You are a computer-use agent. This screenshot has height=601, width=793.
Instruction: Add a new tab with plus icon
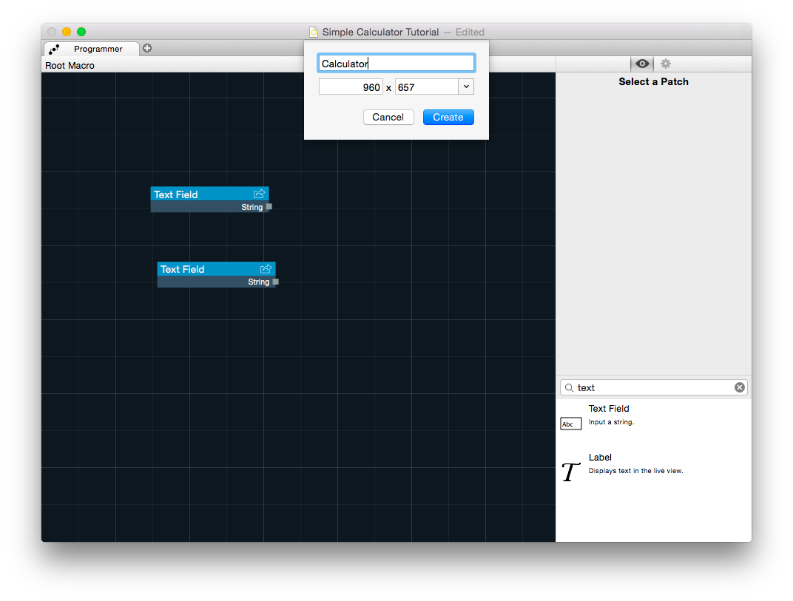[147, 49]
